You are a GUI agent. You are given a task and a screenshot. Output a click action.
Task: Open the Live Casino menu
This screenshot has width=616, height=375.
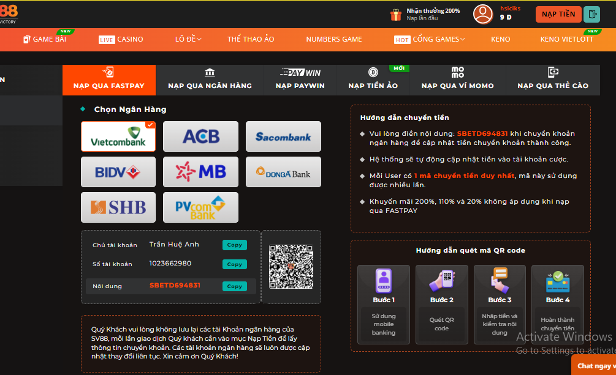(121, 39)
